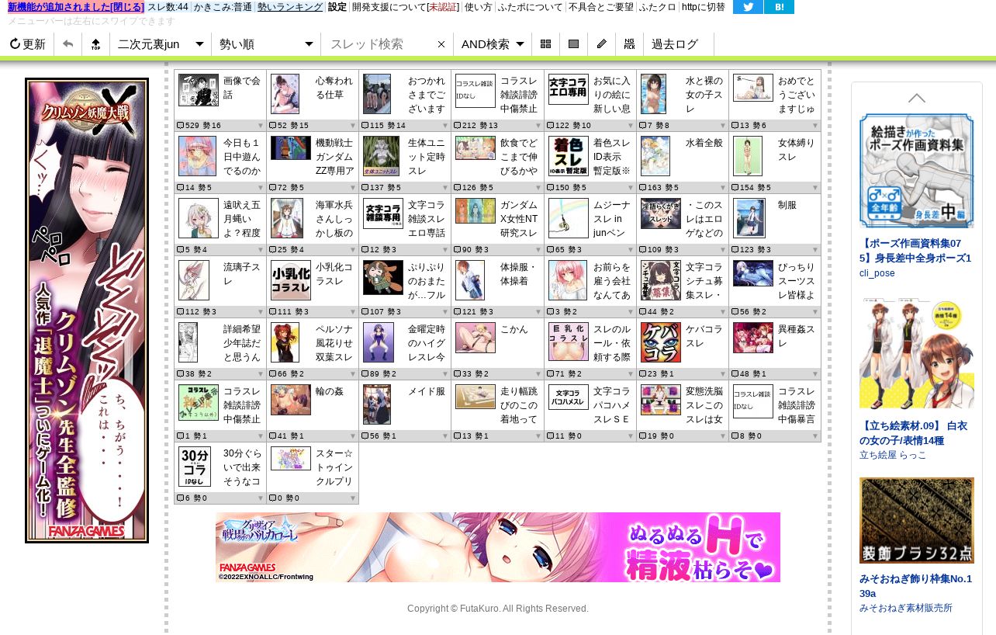
Task: Click the pencil compose icon
Action: pyautogui.click(x=602, y=44)
